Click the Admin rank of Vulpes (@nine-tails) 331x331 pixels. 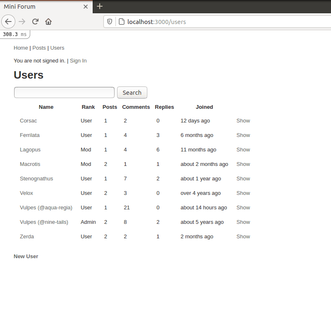[88, 222]
